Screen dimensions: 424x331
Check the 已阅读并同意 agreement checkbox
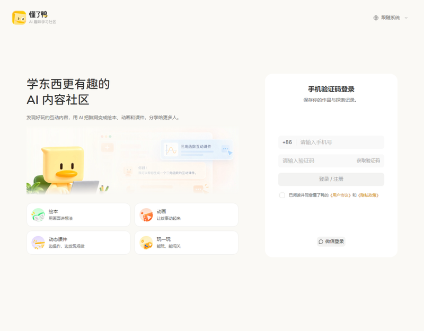(x=282, y=195)
